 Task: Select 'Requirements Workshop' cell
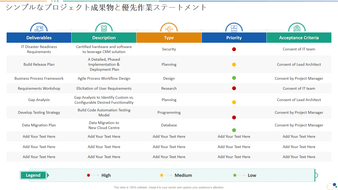(x=39, y=88)
